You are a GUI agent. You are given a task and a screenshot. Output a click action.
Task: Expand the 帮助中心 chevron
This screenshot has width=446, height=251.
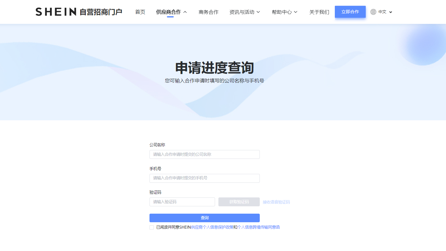pyautogui.click(x=296, y=12)
